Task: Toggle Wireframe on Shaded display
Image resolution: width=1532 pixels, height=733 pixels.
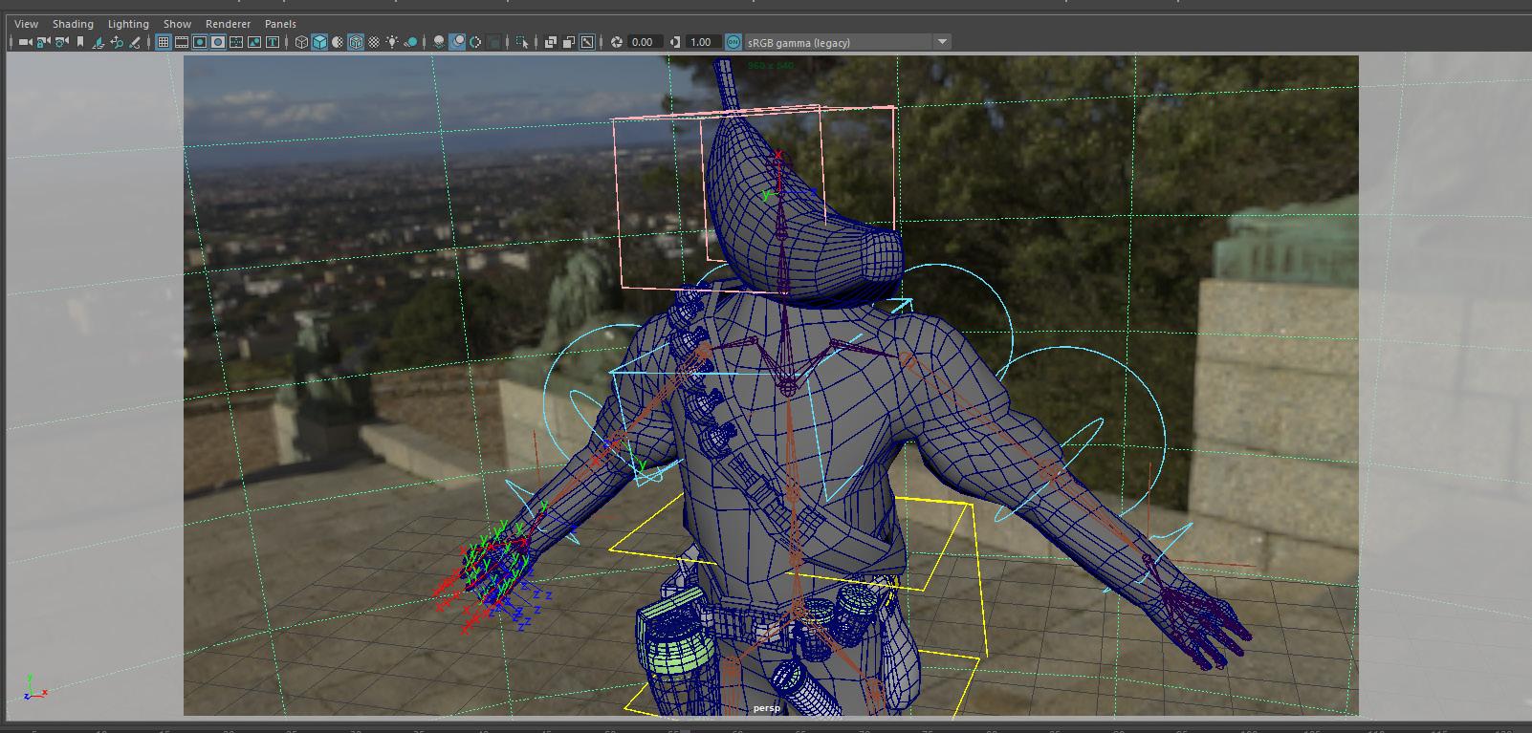Action: click(356, 42)
